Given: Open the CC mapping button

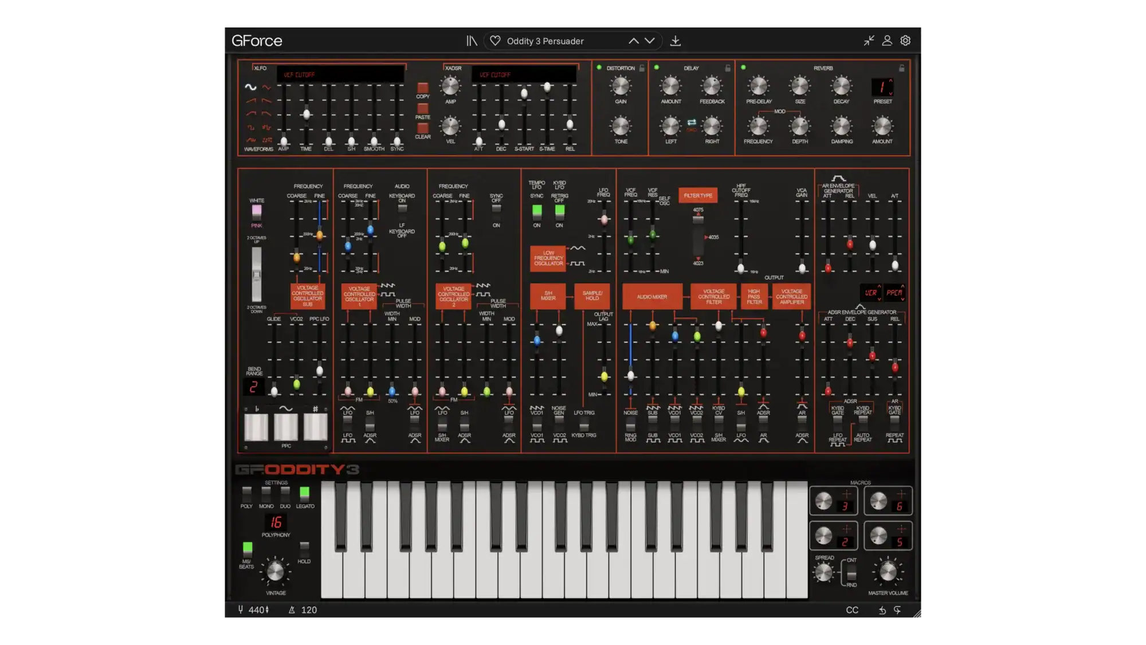Looking at the screenshot, I should 852,610.
